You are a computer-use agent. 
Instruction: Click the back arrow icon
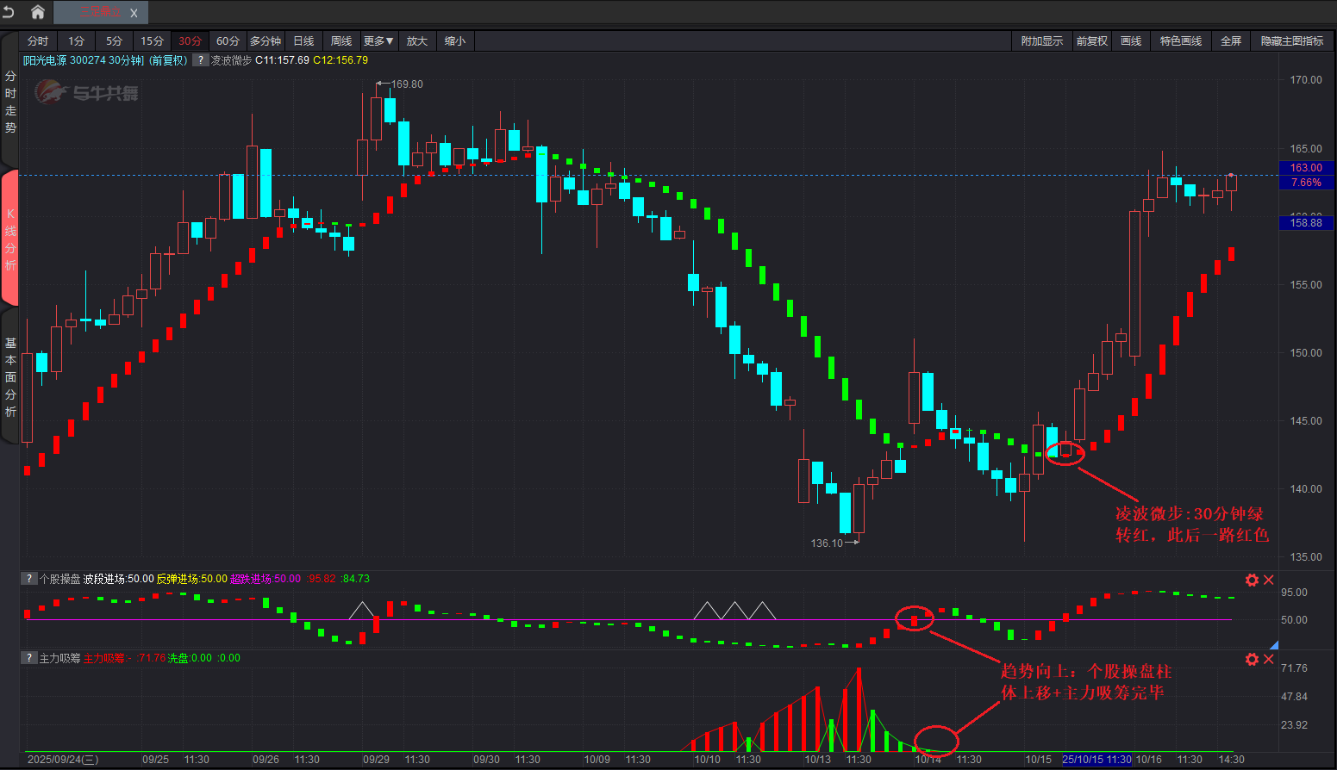[9, 12]
